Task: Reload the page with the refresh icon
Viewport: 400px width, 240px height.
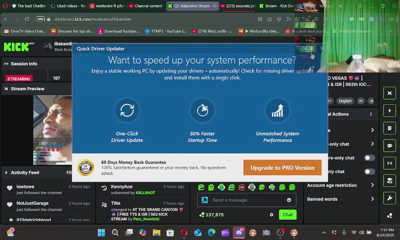Action: [27, 19]
